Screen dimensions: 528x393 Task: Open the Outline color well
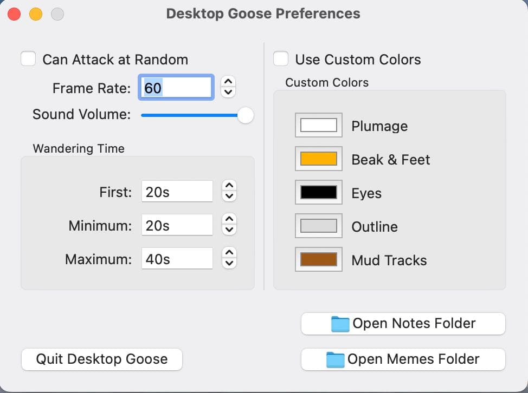[x=319, y=226]
